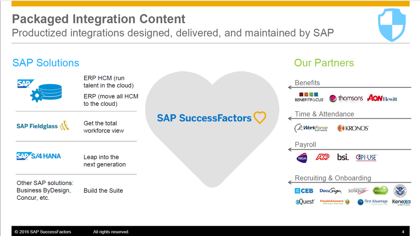The height and width of the screenshot is (236, 420).
Task: Click the eQuest logo
Action: pos(305,202)
